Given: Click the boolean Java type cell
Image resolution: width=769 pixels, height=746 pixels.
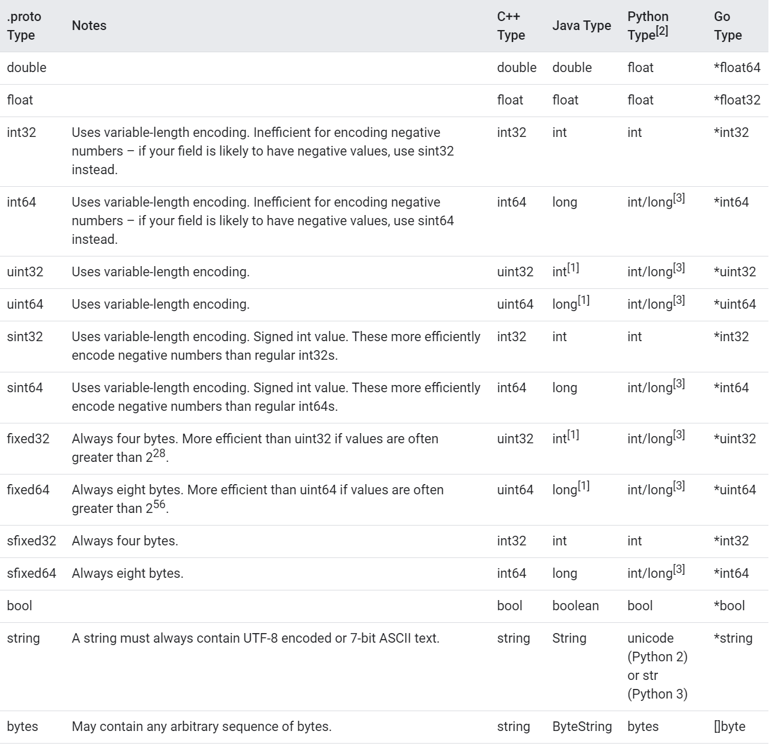Looking at the screenshot, I should (x=575, y=606).
